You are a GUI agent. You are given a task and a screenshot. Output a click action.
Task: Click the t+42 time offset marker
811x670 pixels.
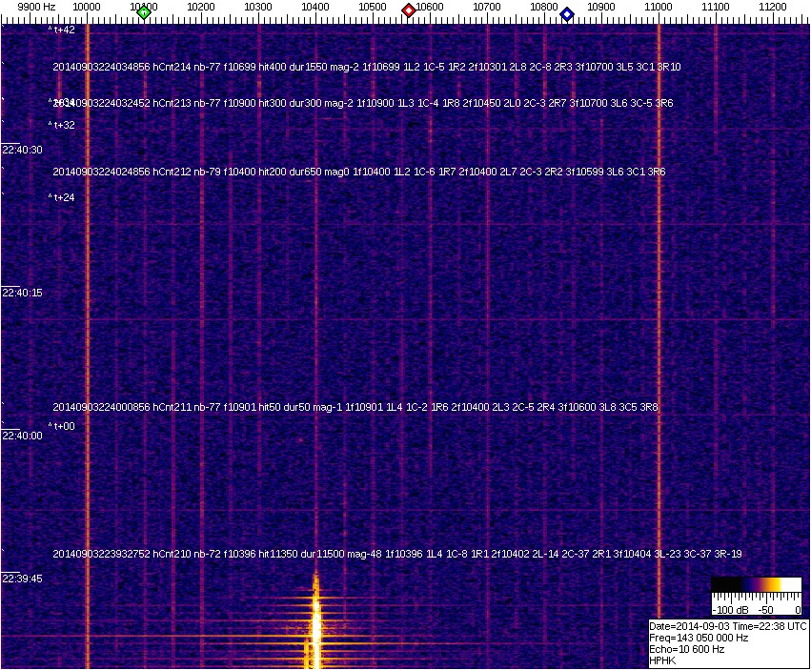coord(62,30)
